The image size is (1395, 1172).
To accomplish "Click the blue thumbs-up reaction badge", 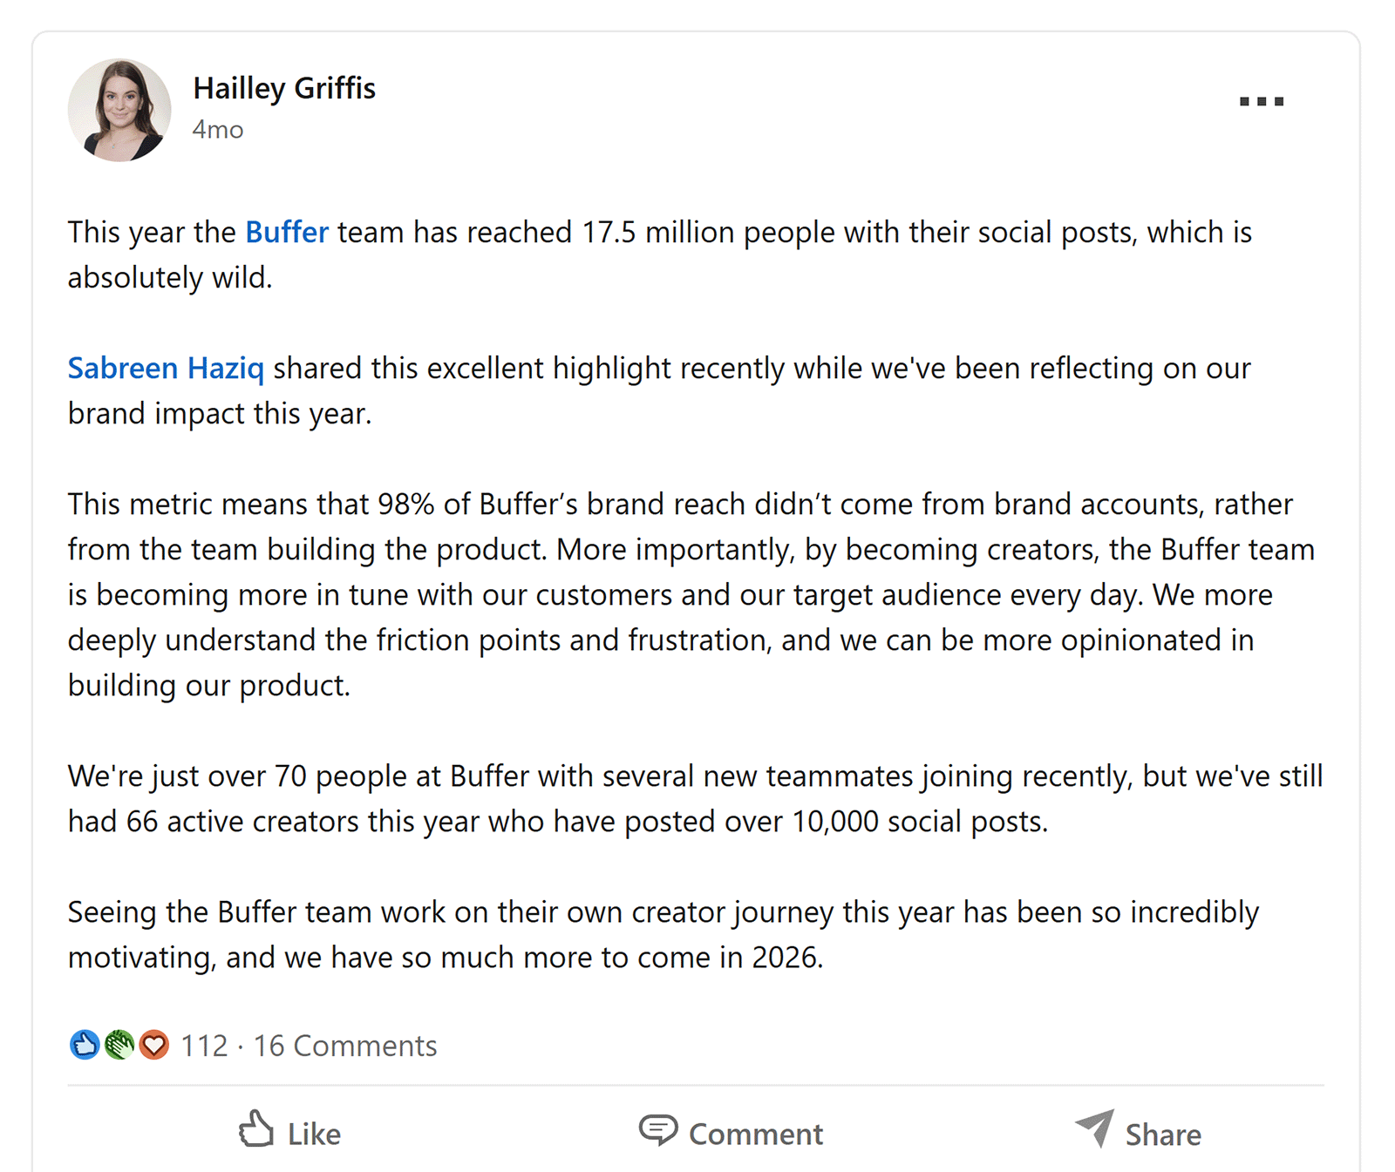I will point(85,1045).
